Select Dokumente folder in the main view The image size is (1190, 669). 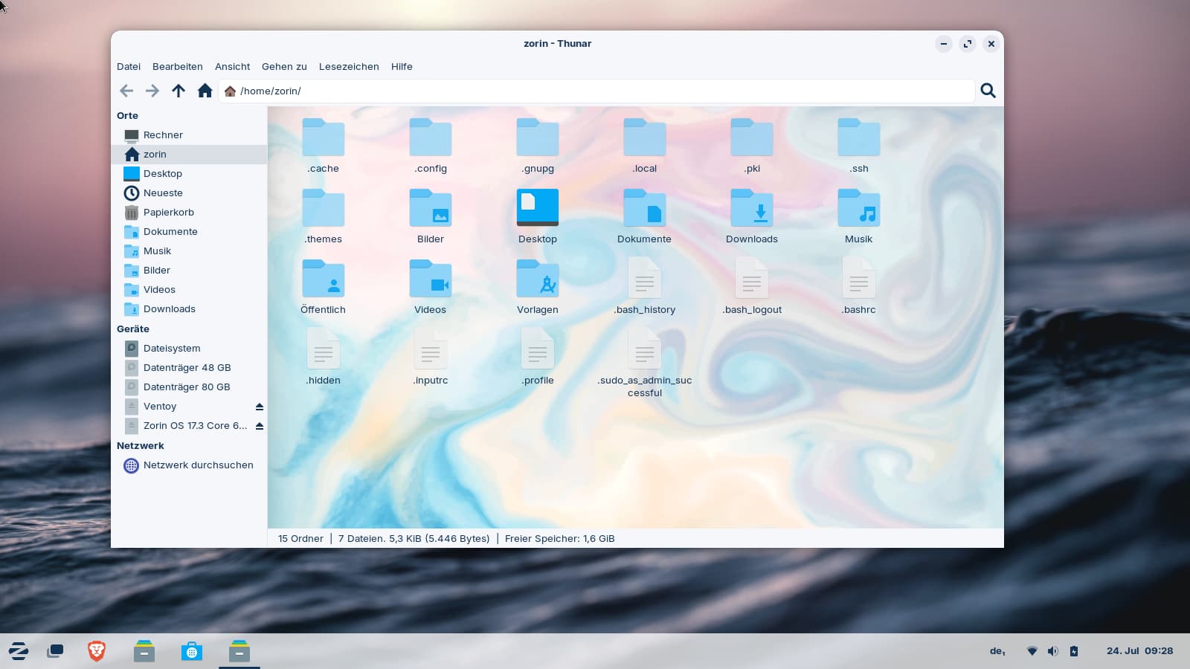[645, 216]
